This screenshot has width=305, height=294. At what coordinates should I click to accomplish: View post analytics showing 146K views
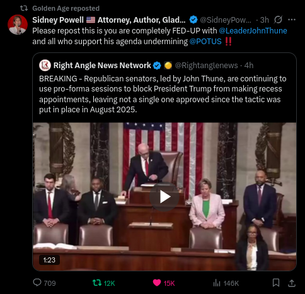tap(226, 283)
